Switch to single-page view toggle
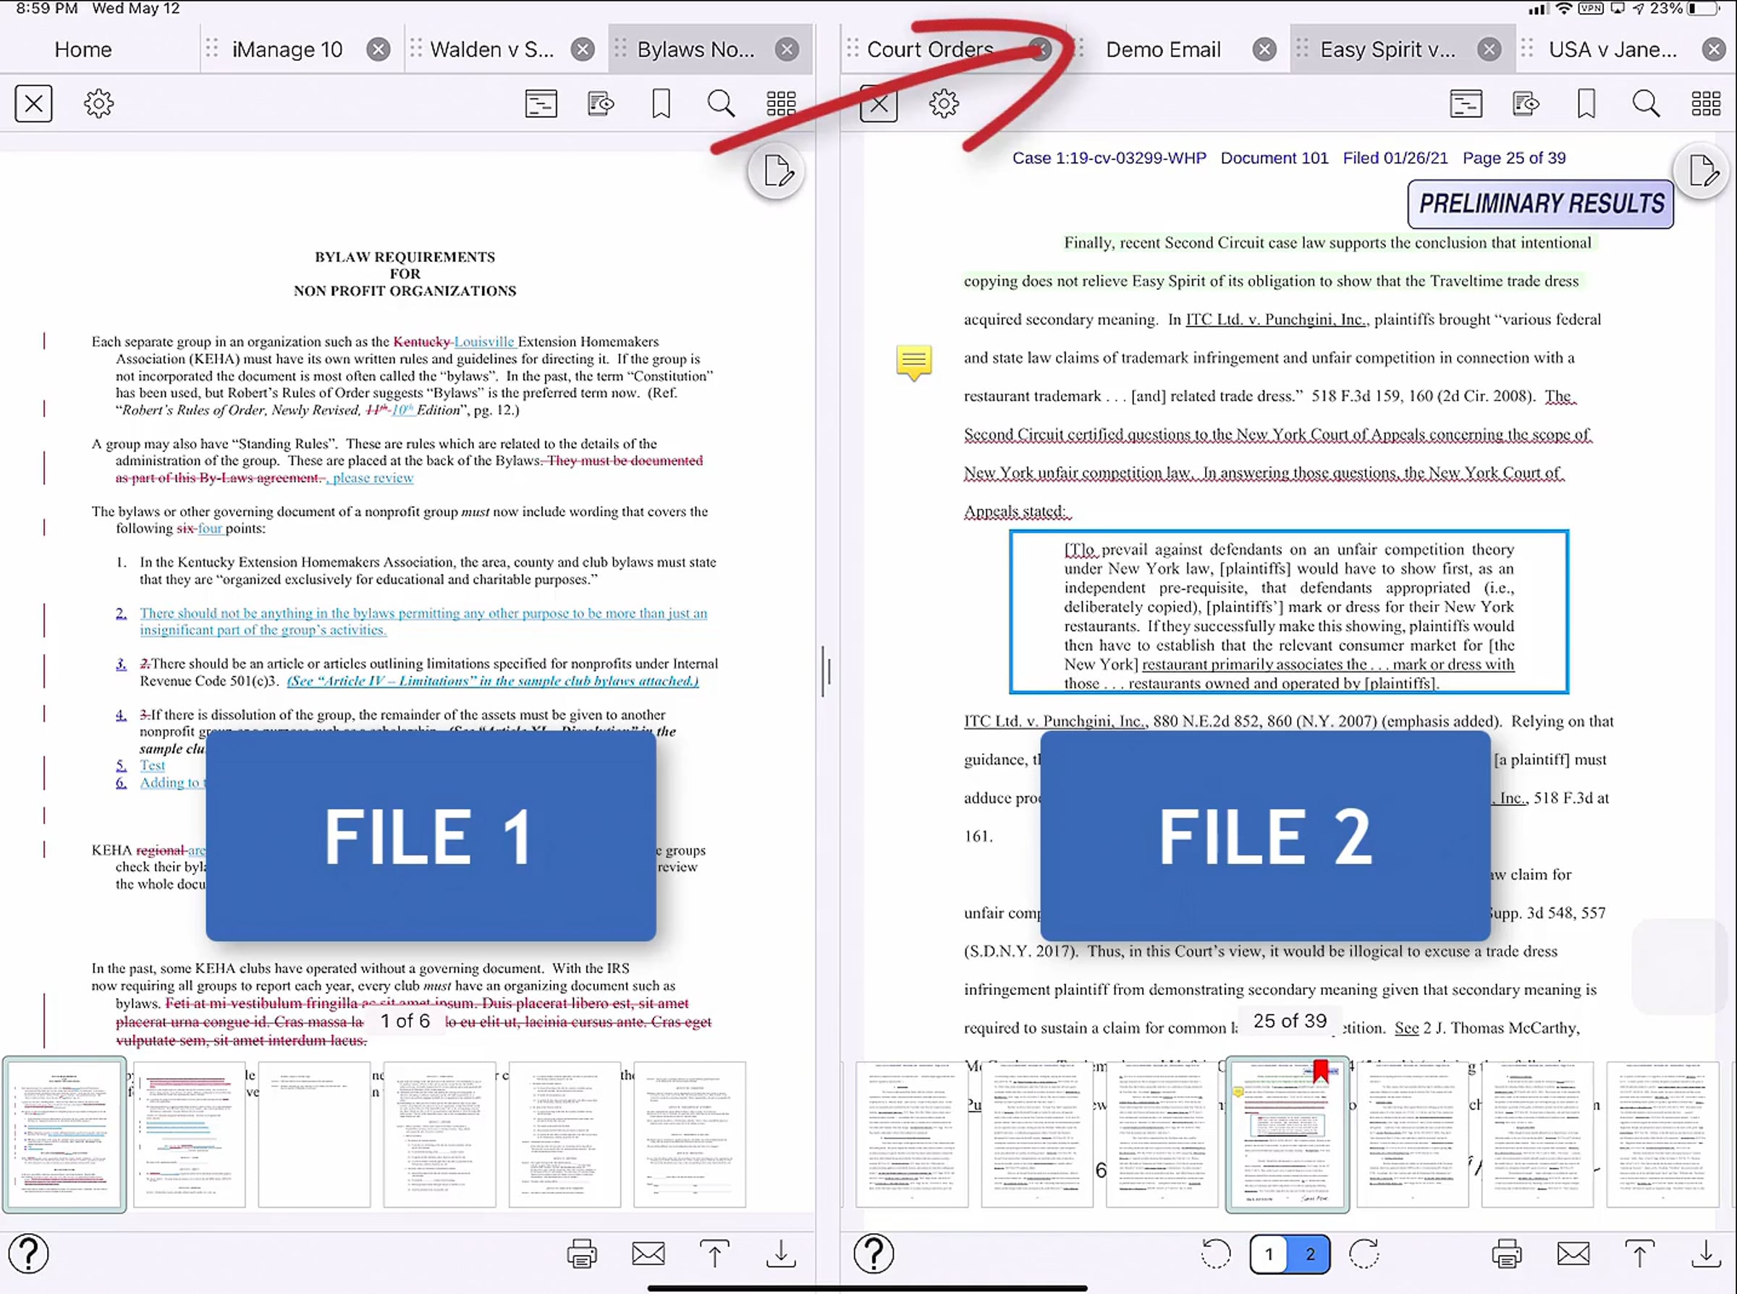 (1269, 1254)
